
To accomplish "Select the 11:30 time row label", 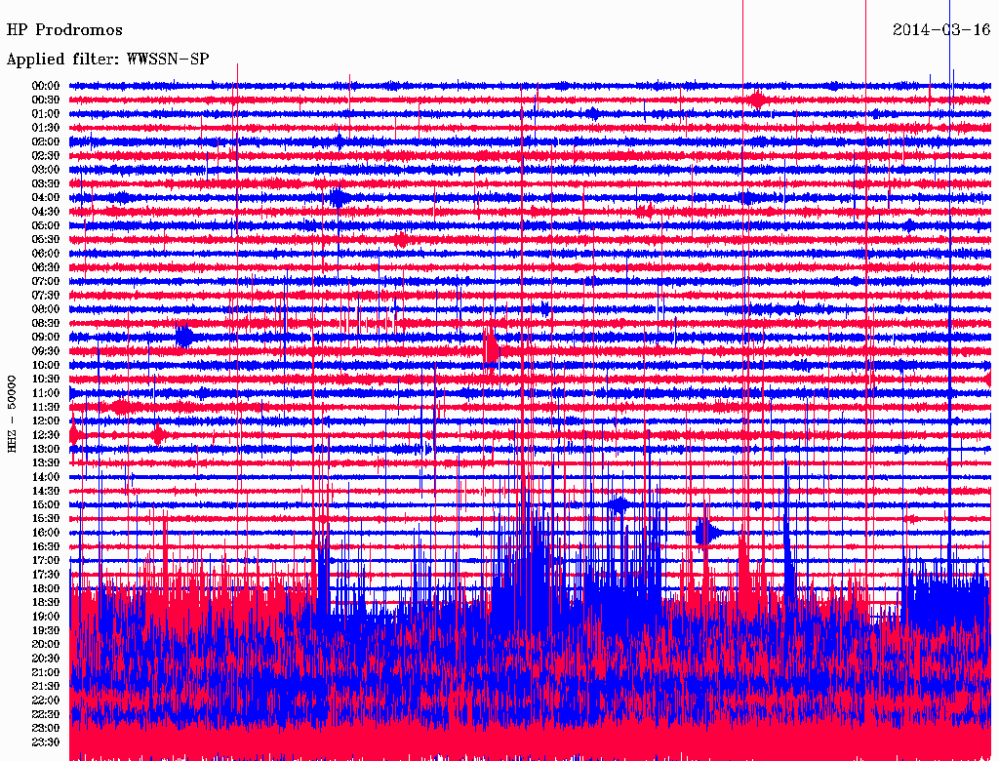I will tap(46, 407).
